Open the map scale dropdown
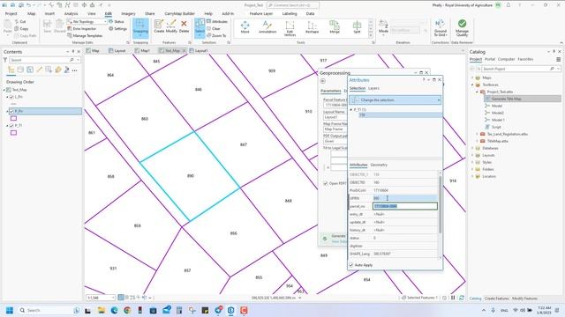 113,298
